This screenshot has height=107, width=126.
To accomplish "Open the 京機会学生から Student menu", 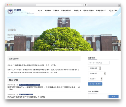I will click(x=101, y=11).
